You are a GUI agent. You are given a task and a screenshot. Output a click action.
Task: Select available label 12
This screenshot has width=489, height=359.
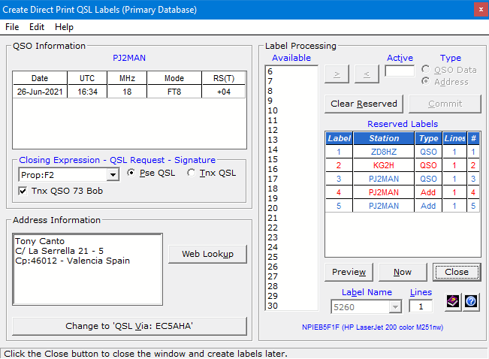pyautogui.click(x=291, y=130)
